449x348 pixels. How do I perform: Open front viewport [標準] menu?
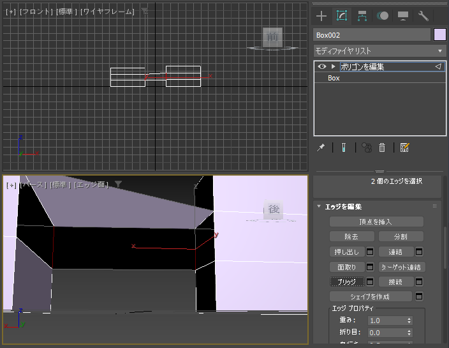(x=66, y=11)
